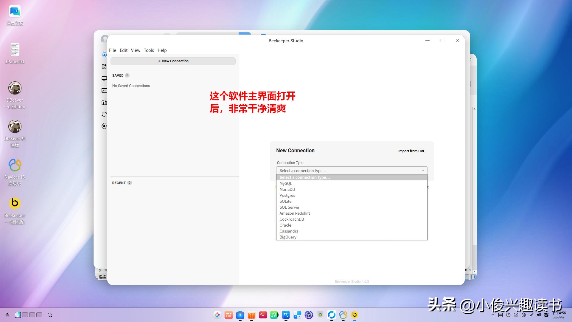Image resolution: width=572 pixels, height=322 pixels.
Task: Open the 深度之家 desktop icon
Action: 15,15
